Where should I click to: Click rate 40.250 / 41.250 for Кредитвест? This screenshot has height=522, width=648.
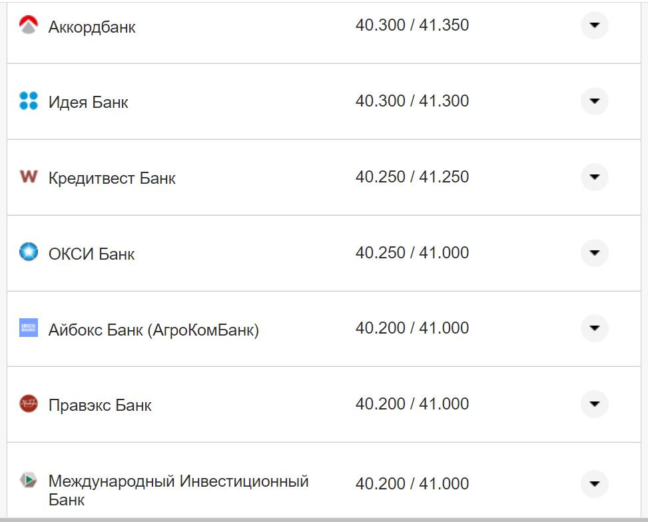tap(413, 177)
